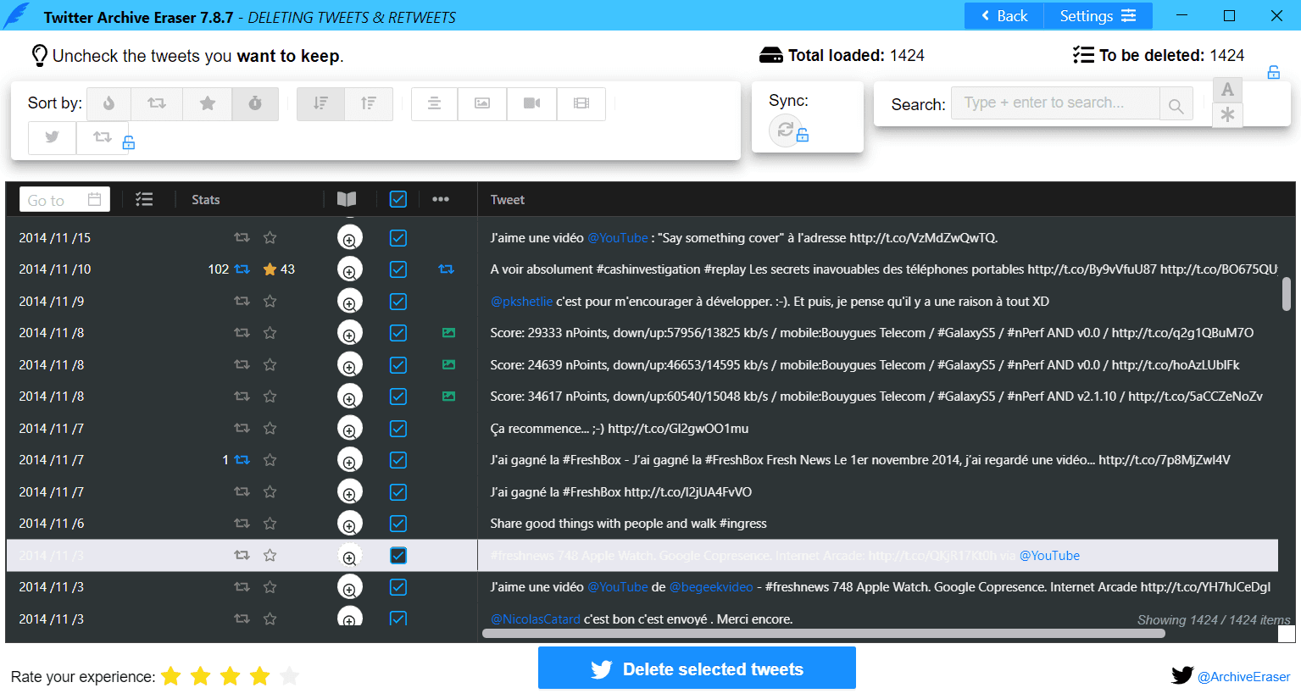
Task: Click the search magnifier button
Action: (x=1176, y=105)
